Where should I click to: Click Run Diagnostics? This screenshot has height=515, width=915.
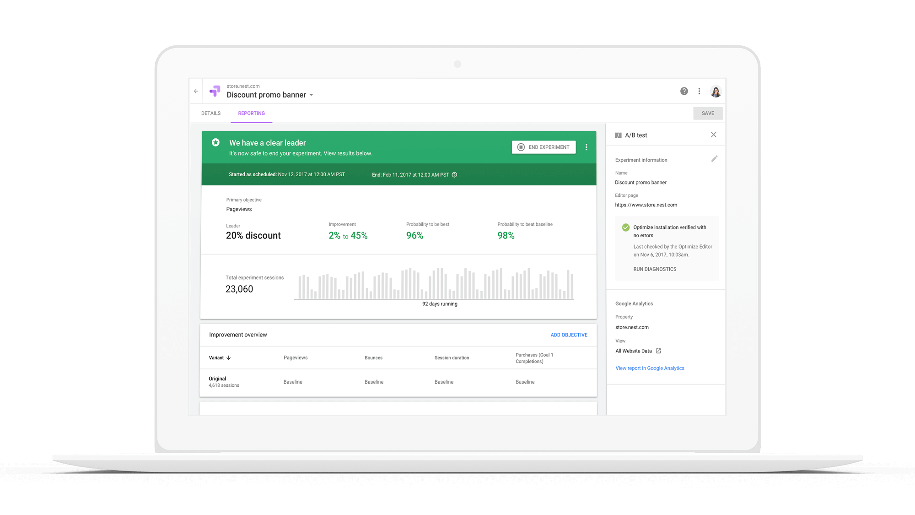tap(655, 269)
